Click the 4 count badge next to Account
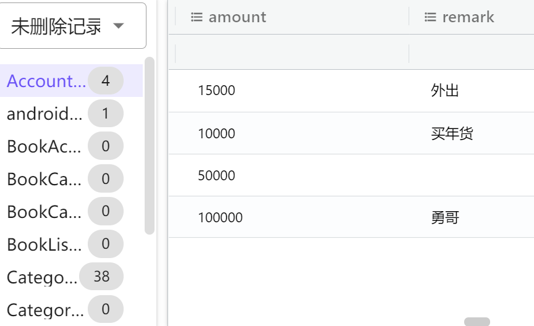This screenshot has width=534, height=326. click(106, 81)
